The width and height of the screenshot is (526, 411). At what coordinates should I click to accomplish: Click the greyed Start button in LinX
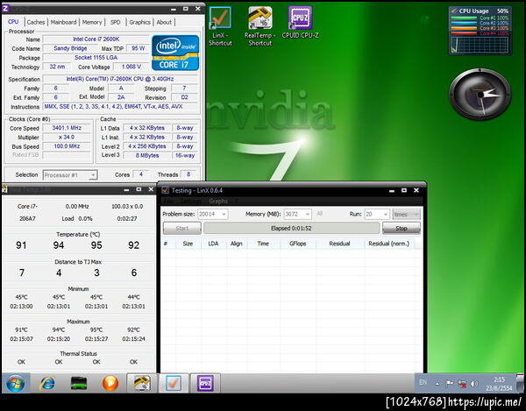[x=182, y=229]
